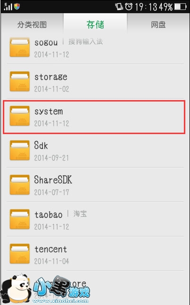Open the tencent folder icon
Viewport: 190px width, 305px height.
click(x=20, y=254)
